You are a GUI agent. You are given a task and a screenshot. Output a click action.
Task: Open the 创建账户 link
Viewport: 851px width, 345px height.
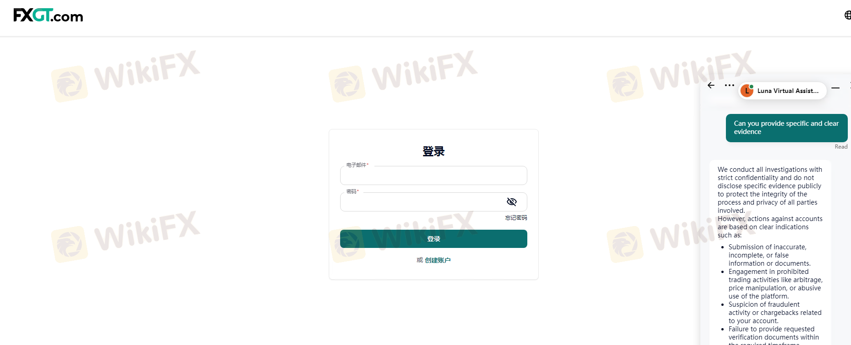tap(438, 260)
